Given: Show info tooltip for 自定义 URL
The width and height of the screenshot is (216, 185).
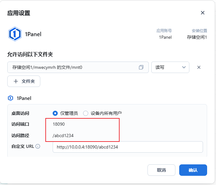Looking at the screenshot, I should 38,146.
